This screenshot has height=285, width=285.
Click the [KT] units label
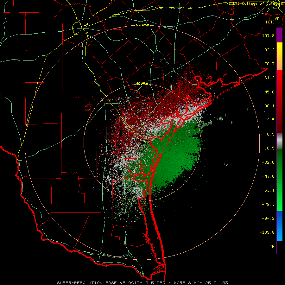(x=270, y=22)
